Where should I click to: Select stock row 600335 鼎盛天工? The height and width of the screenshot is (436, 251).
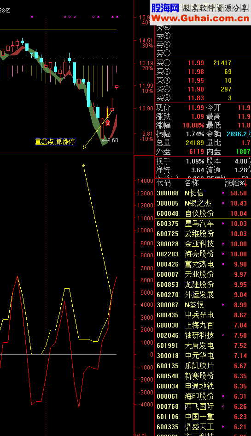coord(203,427)
